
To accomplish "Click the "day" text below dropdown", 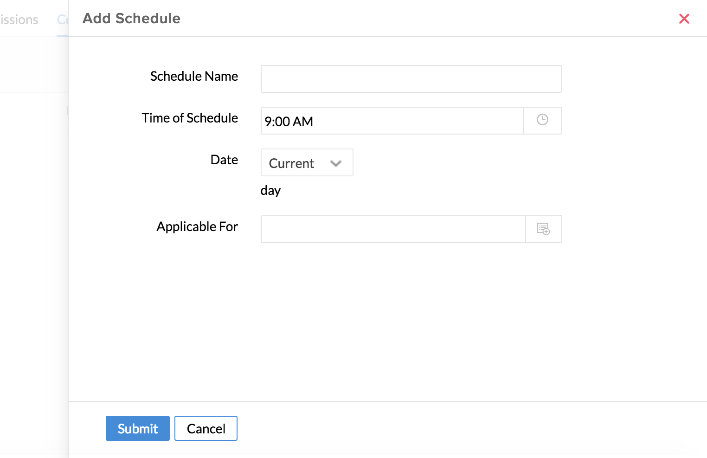I will coord(270,190).
